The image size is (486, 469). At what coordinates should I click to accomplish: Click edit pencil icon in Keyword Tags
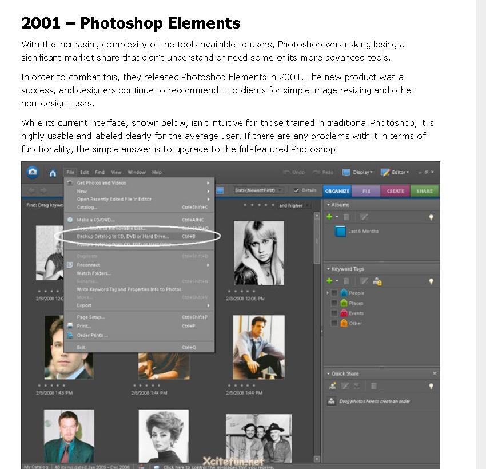coord(364,281)
